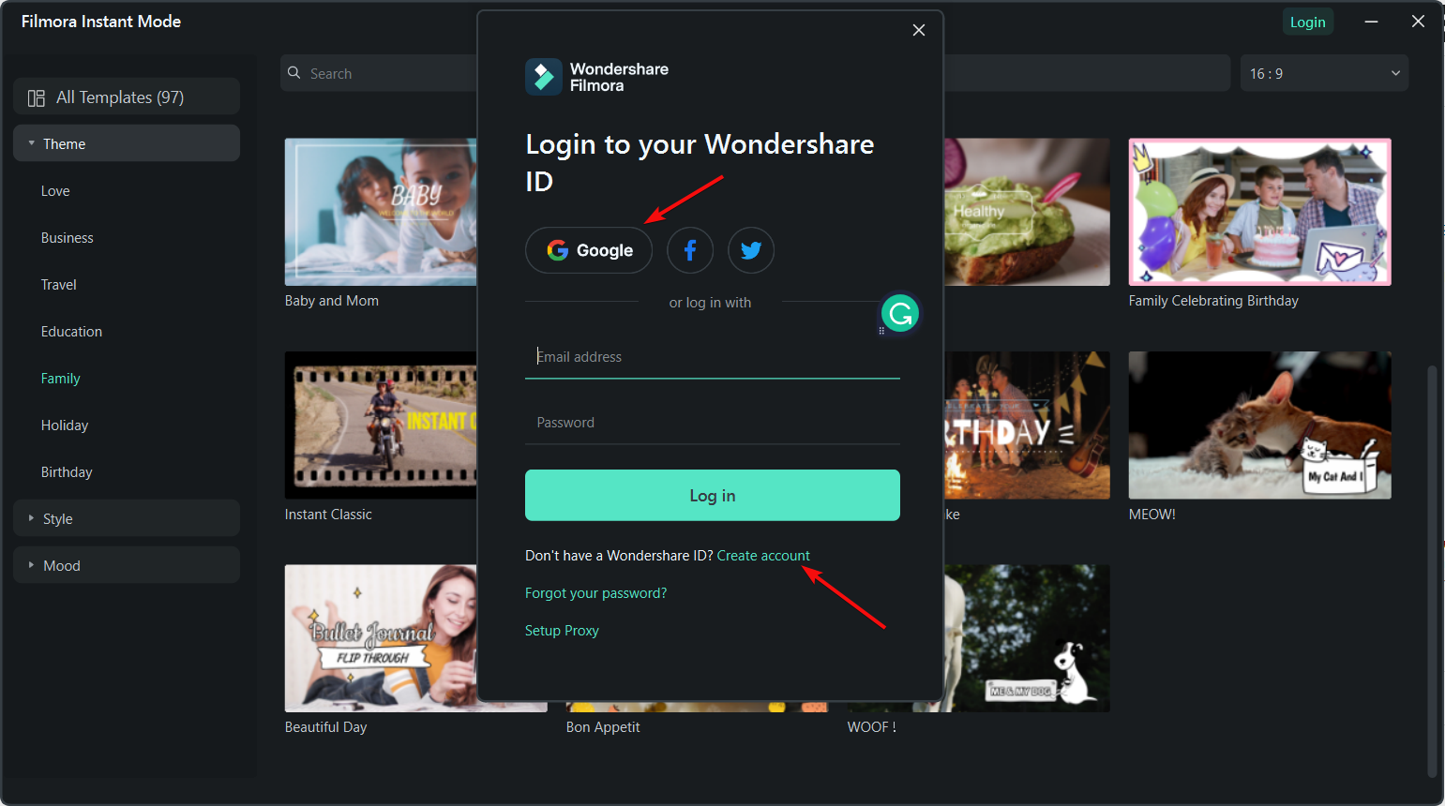Click the Family Celebrating Birthday label
This screenshot has width=1445, height=806.
1213,301
